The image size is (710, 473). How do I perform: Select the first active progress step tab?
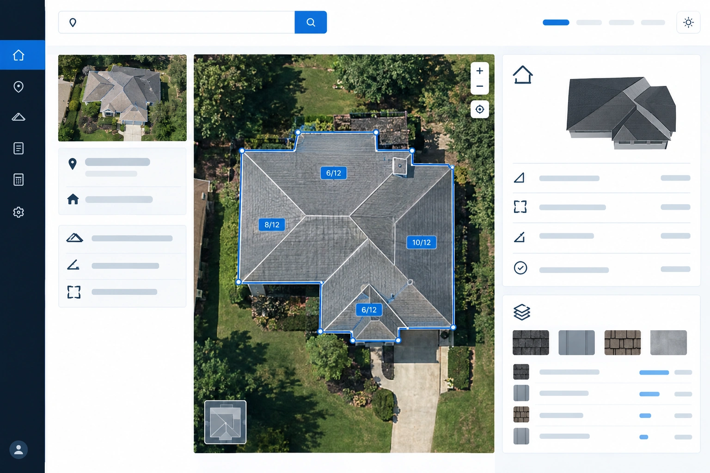click(x=556, y=22)
